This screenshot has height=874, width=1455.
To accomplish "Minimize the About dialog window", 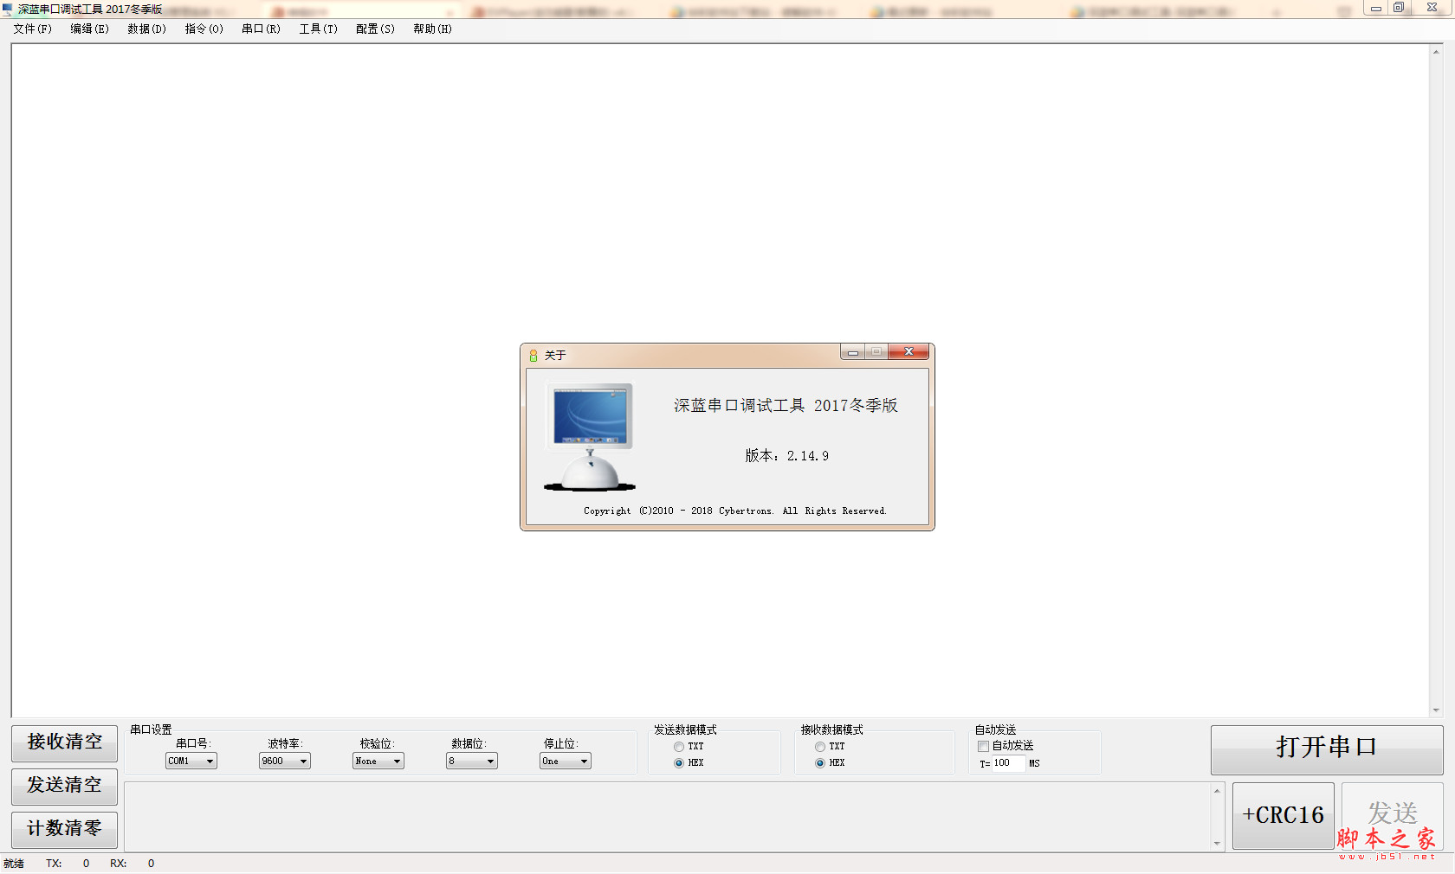I will (x=852, y=351).
